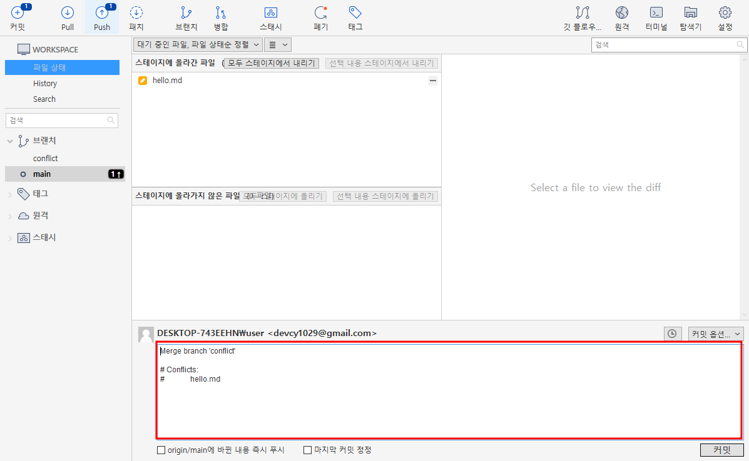Click 선택 내용 스테이지에서 내리기 button
Image resolution: width=749 pixels, height=461 pixels.
click(382, 63)
